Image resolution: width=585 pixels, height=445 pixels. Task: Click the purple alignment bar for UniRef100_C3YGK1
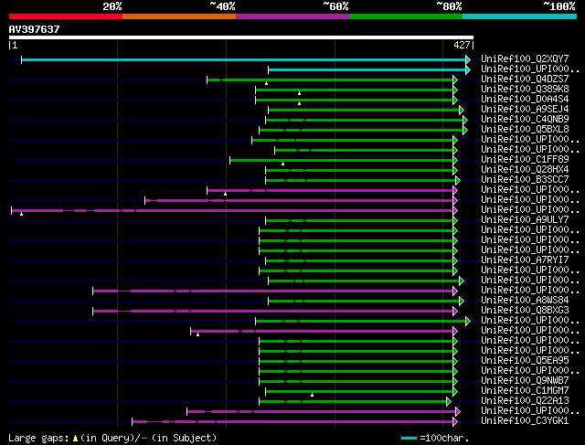(292, 422)
